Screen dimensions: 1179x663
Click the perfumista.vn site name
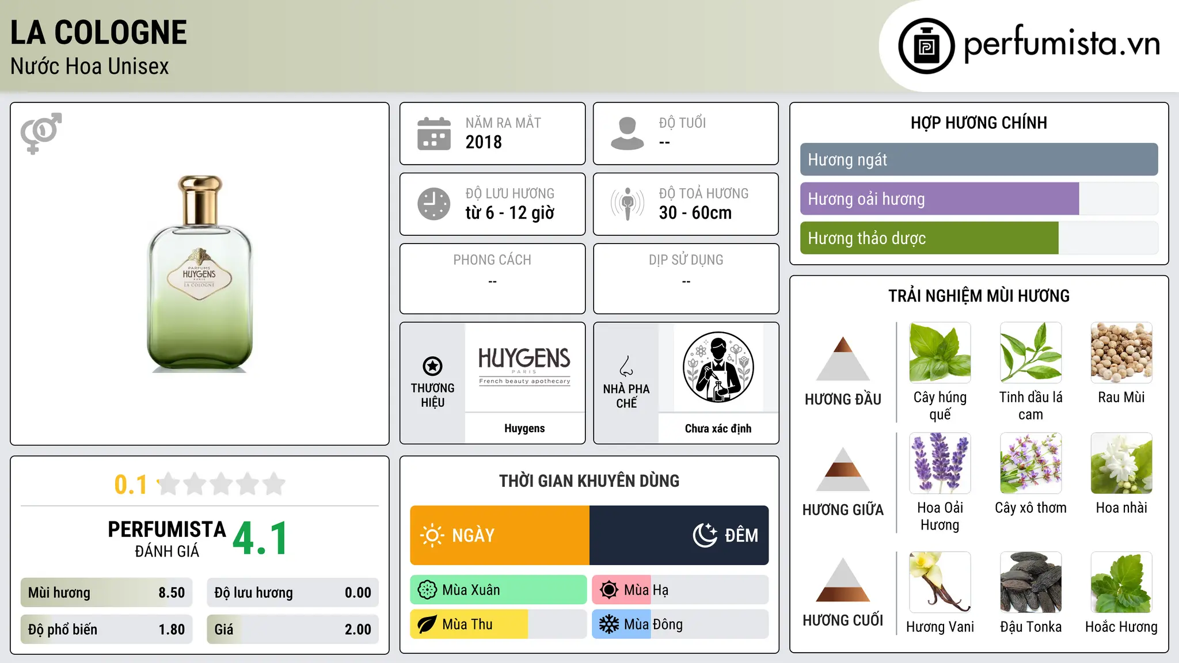1062,44
